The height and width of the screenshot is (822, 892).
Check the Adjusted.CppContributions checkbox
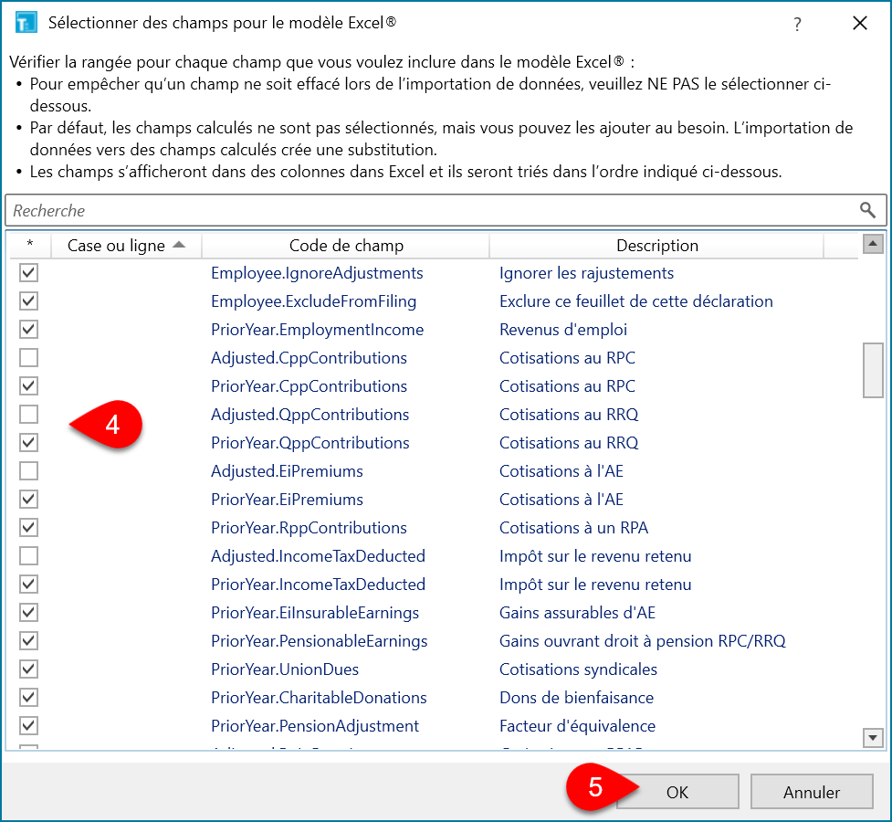pos(28,357)
